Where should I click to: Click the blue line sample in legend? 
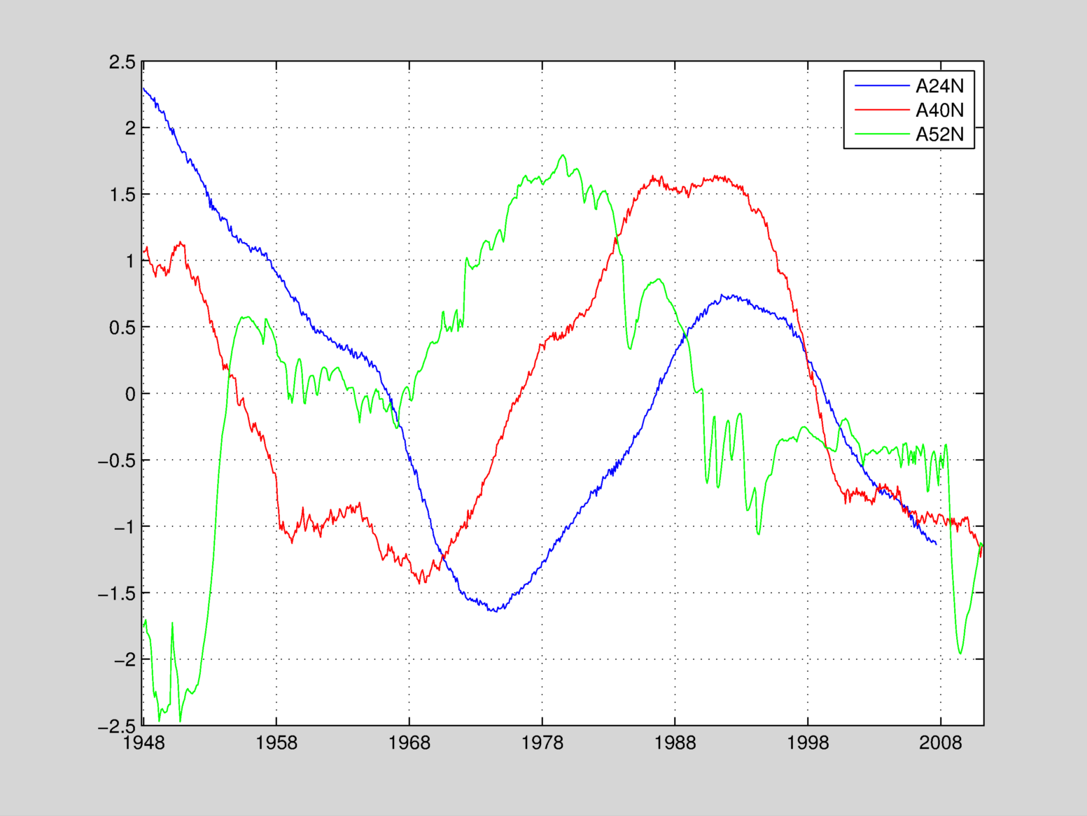click(x=881, y=86)
